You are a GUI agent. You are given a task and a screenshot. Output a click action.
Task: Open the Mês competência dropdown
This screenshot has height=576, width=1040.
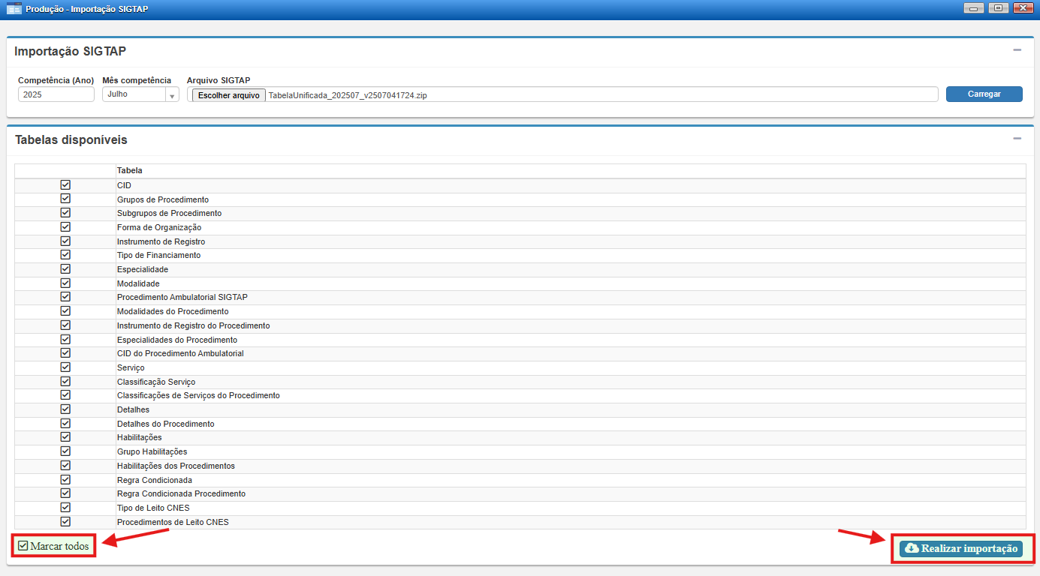pos(171,95)
